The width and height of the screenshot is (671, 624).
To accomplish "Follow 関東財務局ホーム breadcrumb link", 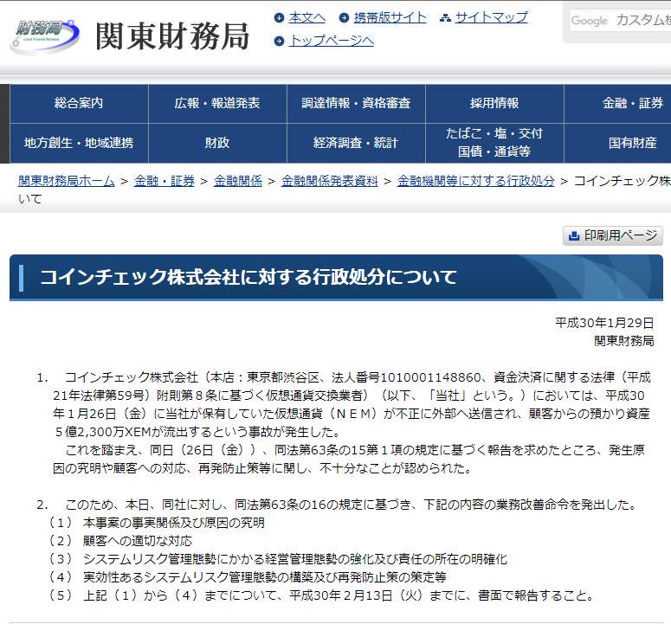I will [67, 182].
